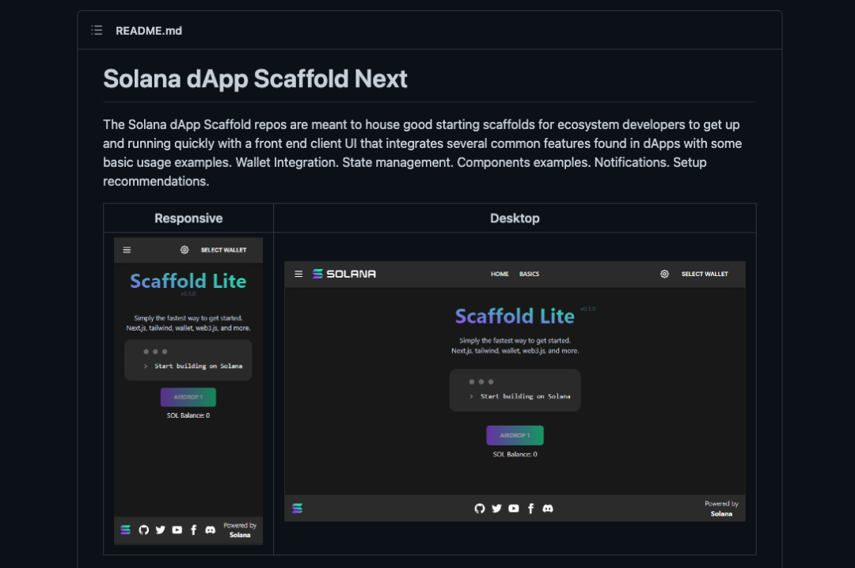Open the Desktop screenshot thumbnail

[x=515, y=392]
